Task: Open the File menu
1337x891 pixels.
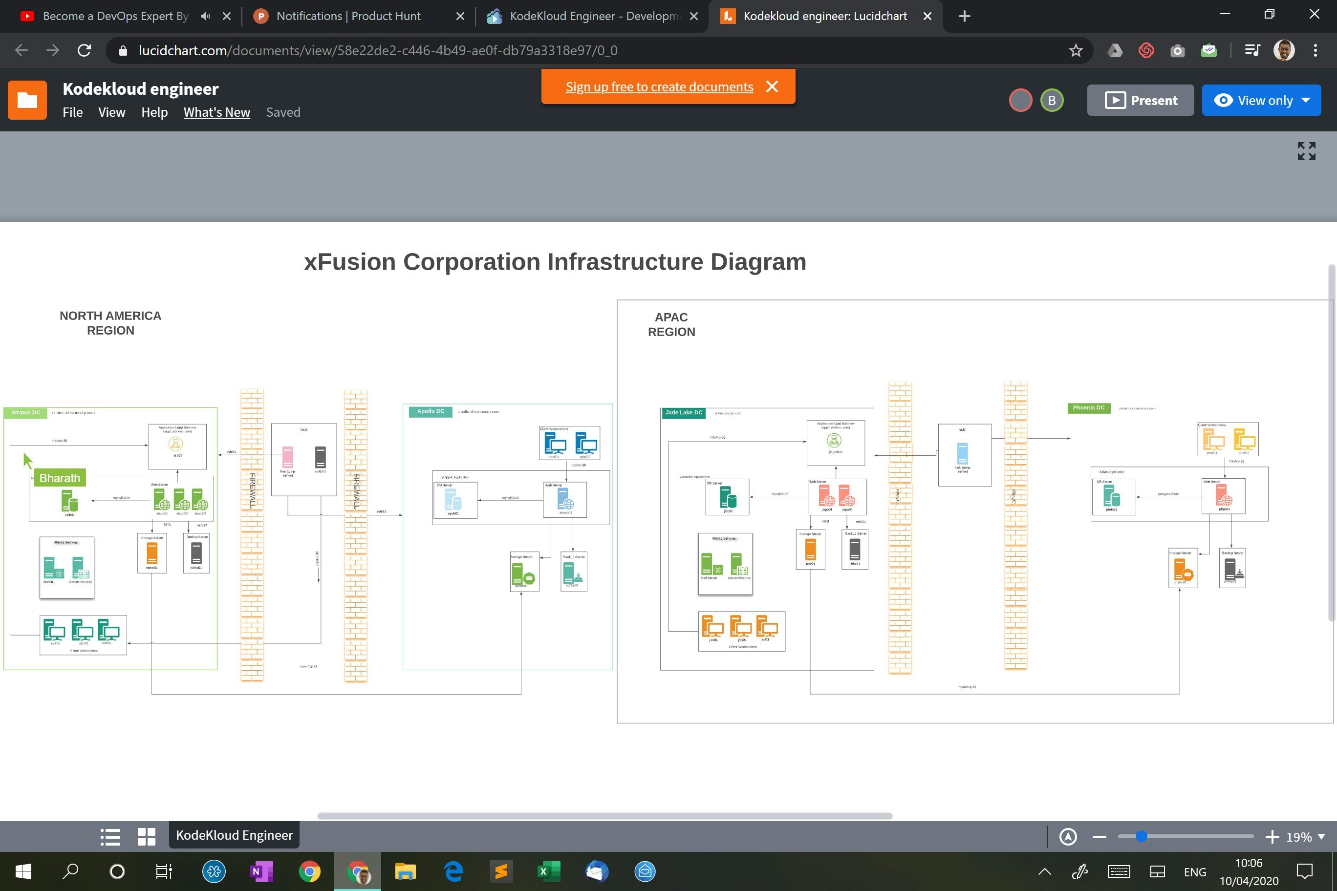Action: [x=72, y=112]
